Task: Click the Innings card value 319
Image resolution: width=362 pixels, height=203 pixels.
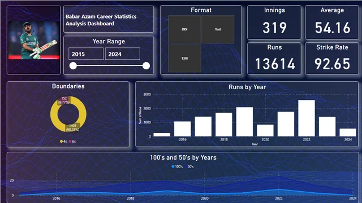Action: [x=274, y=28]
